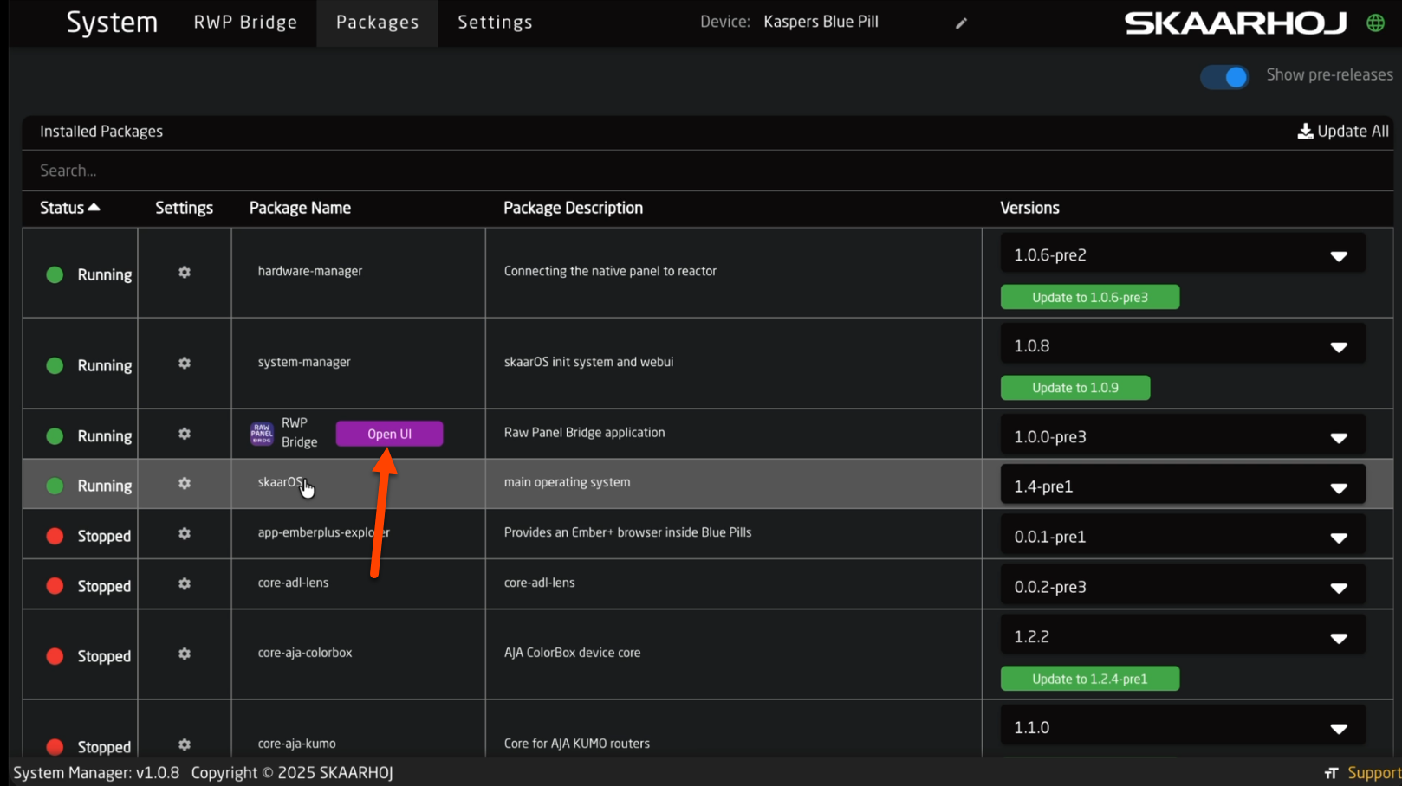Viewport: 1402px width, 786px height.
Task: Click the green globe icon
Action: 1375,23
